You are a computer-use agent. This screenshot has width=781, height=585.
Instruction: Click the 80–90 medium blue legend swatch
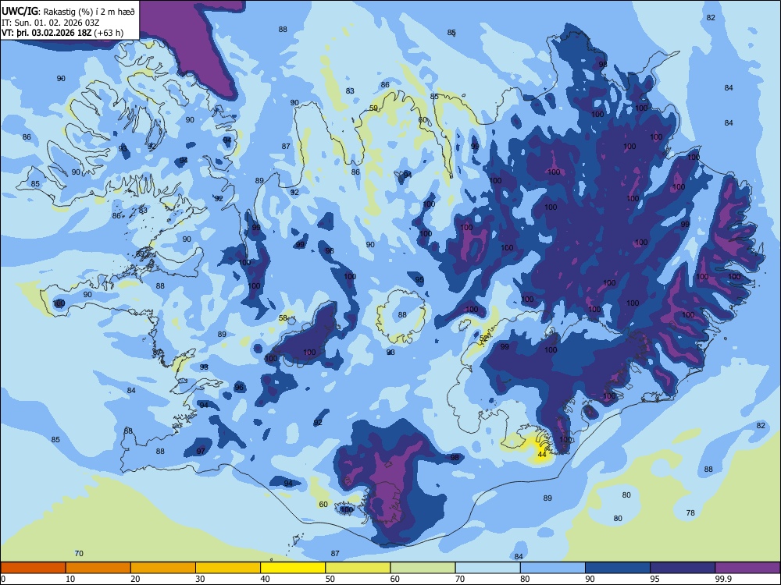point(553,568)
